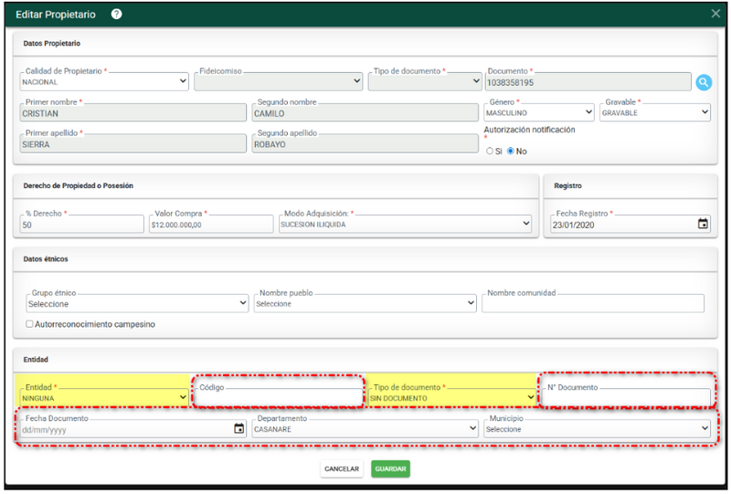Click the Código input field
Screen dimensions: 731x494
[x=279, y=397]
